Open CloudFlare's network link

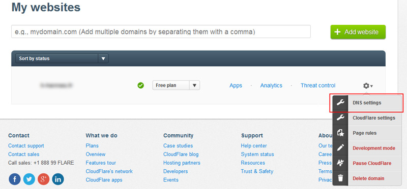[x=109, y=171]
